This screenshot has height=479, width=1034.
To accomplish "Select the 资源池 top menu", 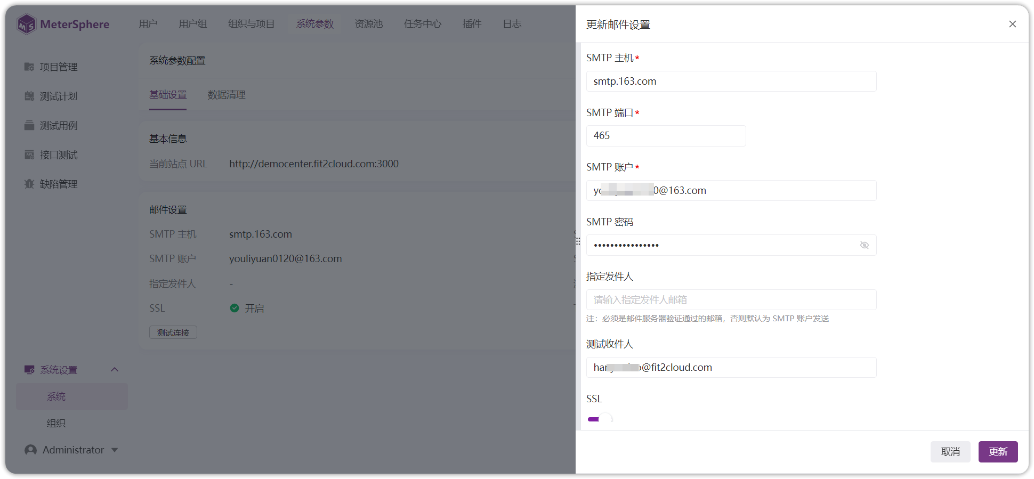I will coord(369,24).
